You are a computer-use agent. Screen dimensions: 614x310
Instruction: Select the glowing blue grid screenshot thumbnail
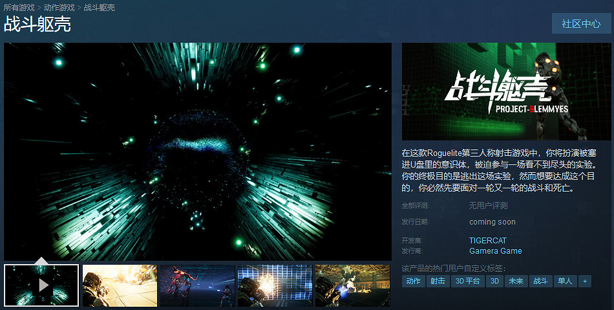point(275,285)
